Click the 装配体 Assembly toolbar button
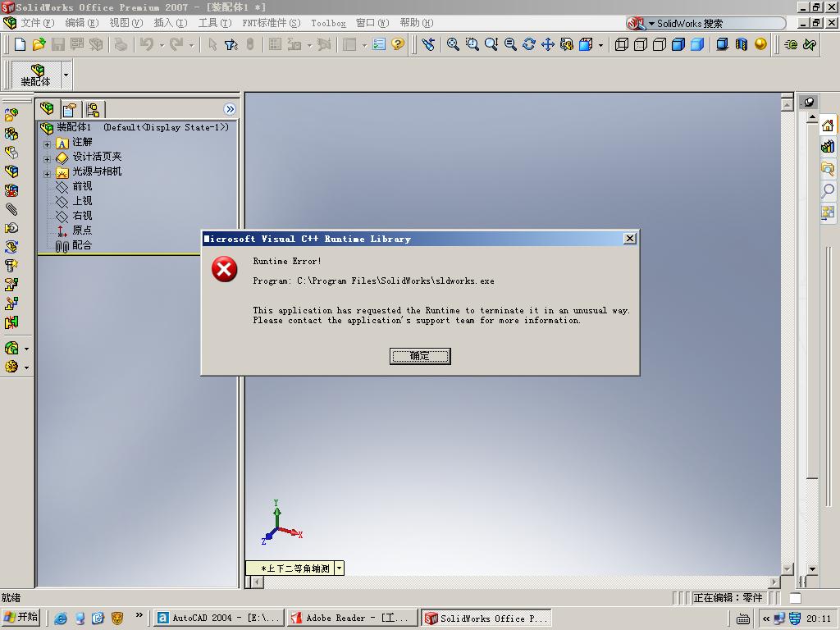 [36, 75]
